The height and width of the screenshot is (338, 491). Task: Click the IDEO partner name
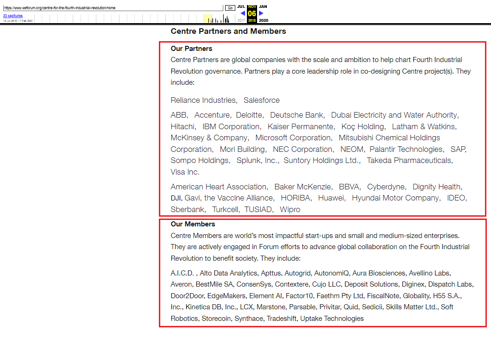click(x=456, y=198)
